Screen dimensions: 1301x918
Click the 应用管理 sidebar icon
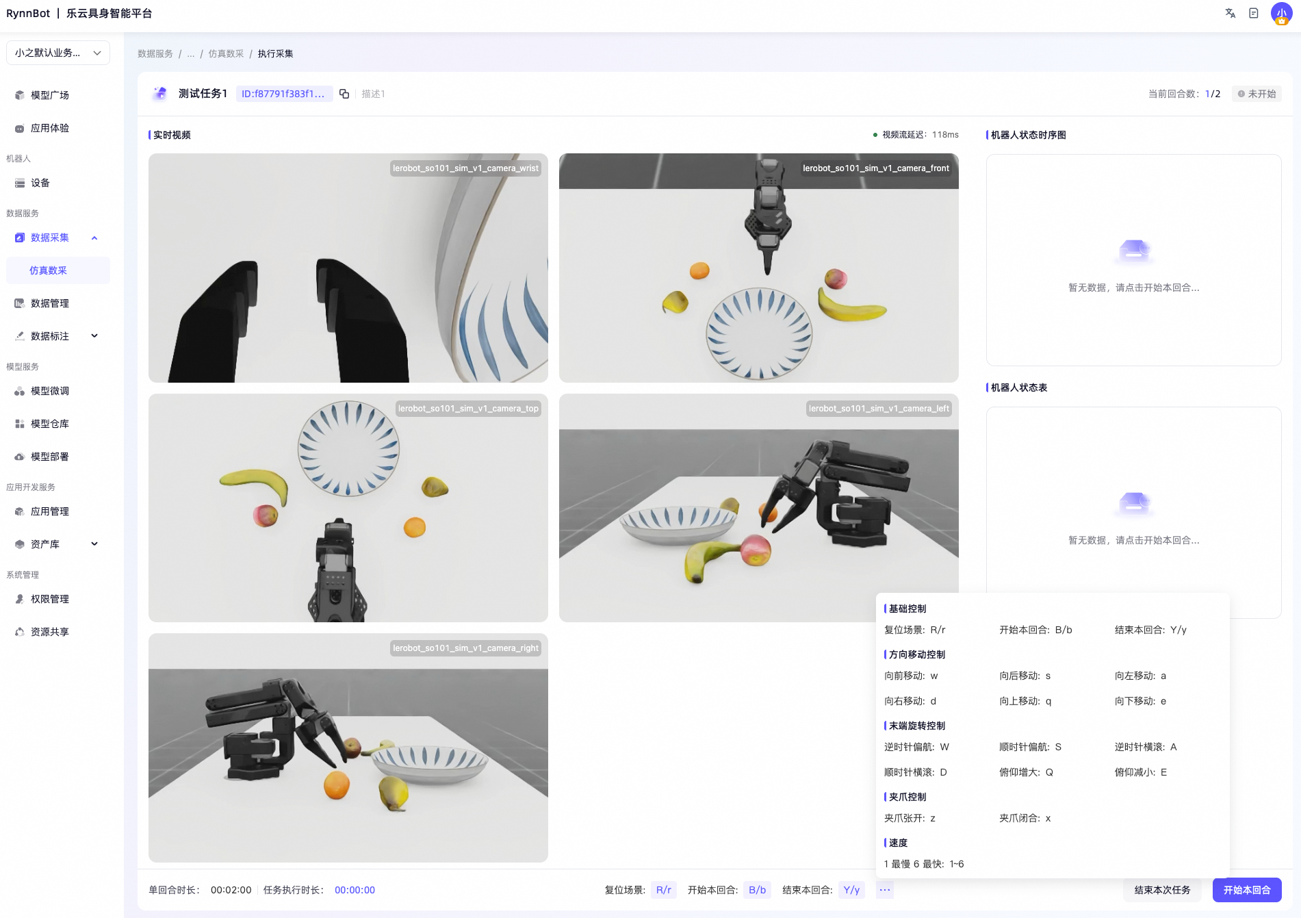[20, 511]
